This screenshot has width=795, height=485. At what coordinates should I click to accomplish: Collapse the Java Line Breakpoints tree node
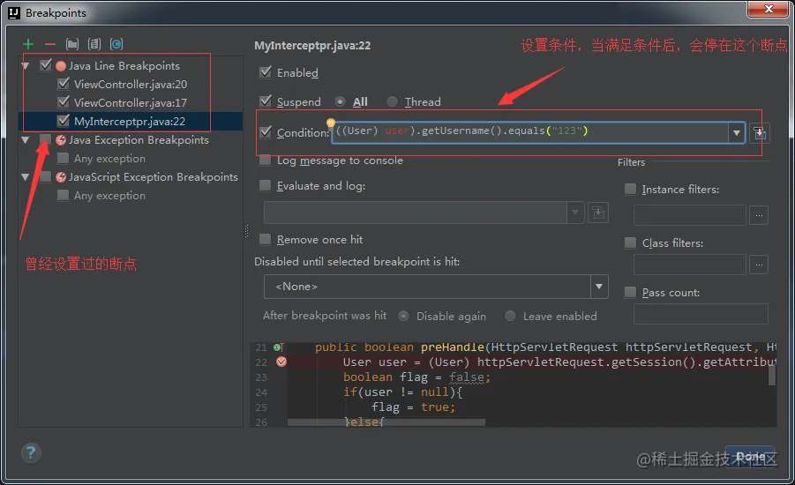pyautogui.click(x=26, y=66)
